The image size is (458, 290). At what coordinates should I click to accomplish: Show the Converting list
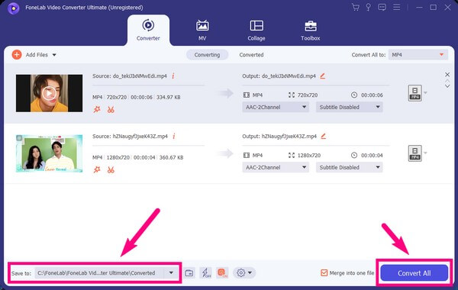pyautogui.click(x=207, y=55)
